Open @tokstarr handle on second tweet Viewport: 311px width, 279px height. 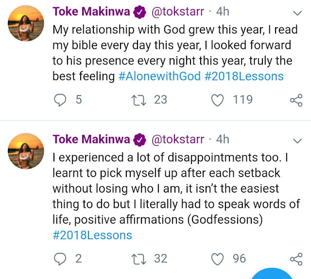tap(178, 139)
